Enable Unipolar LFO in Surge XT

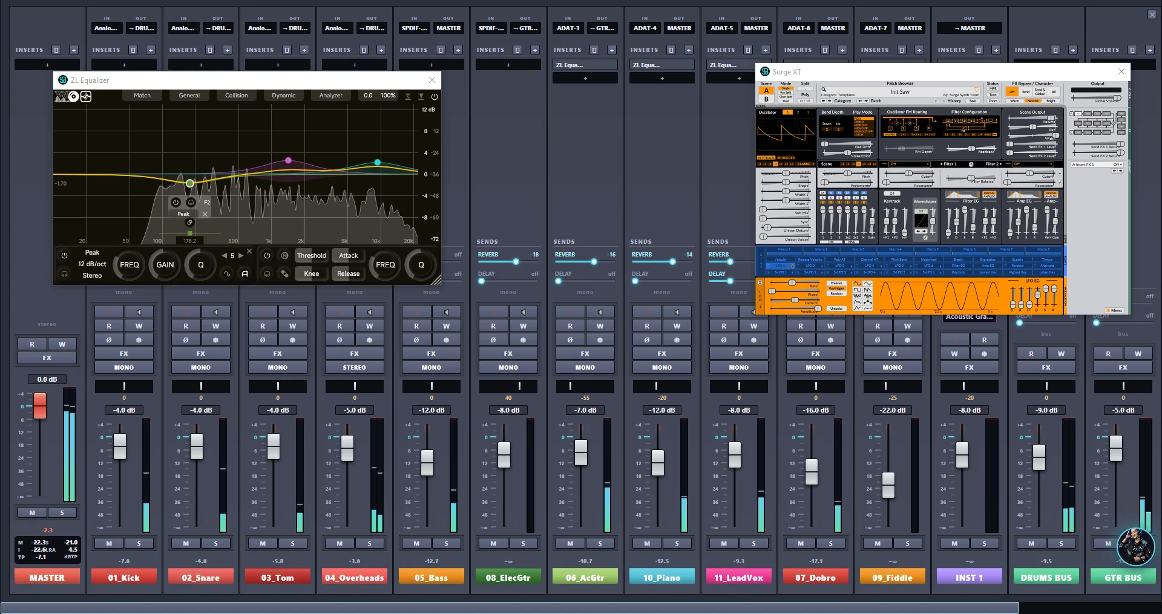click(x=836, y=309)
